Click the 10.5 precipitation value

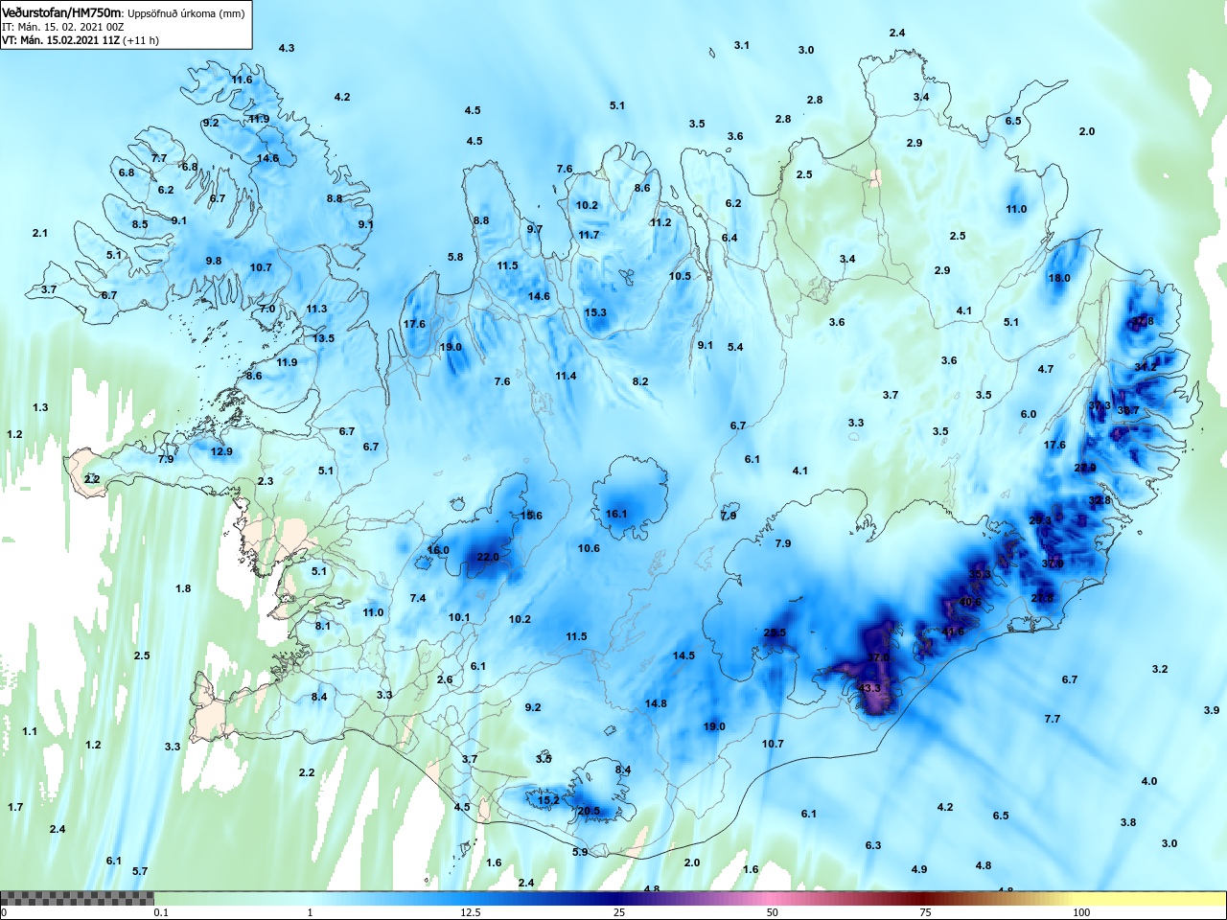(680, 276)
